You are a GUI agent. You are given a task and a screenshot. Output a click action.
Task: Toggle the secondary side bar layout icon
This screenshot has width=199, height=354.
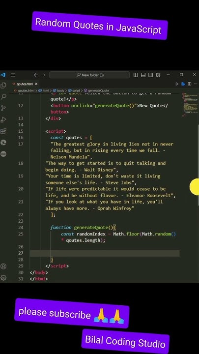pyautogui.click(x=150, y=75)
